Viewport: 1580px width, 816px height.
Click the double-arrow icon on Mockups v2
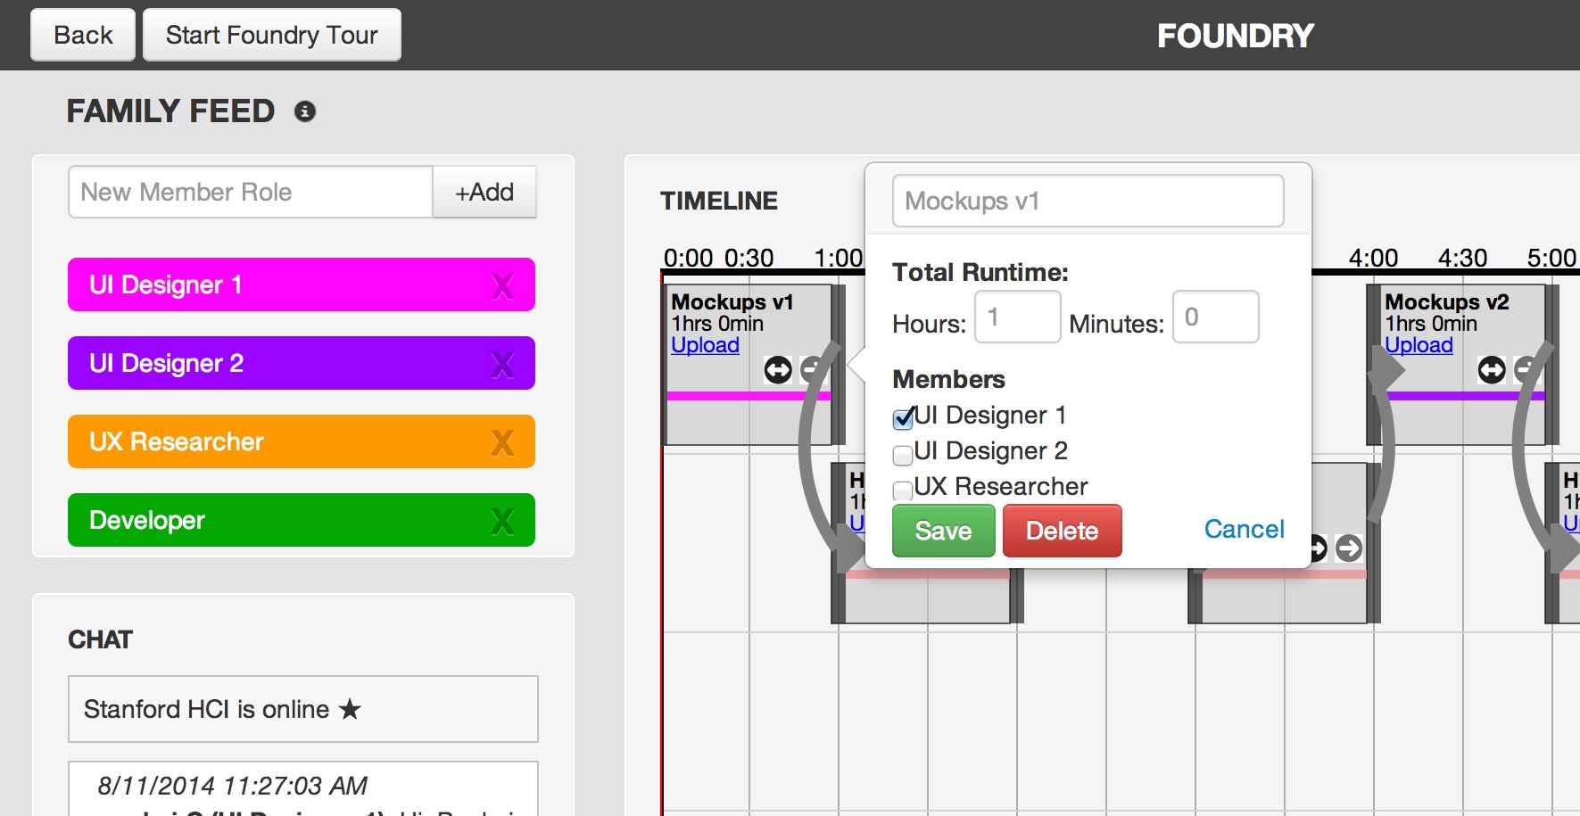(x=1492, y=369)
